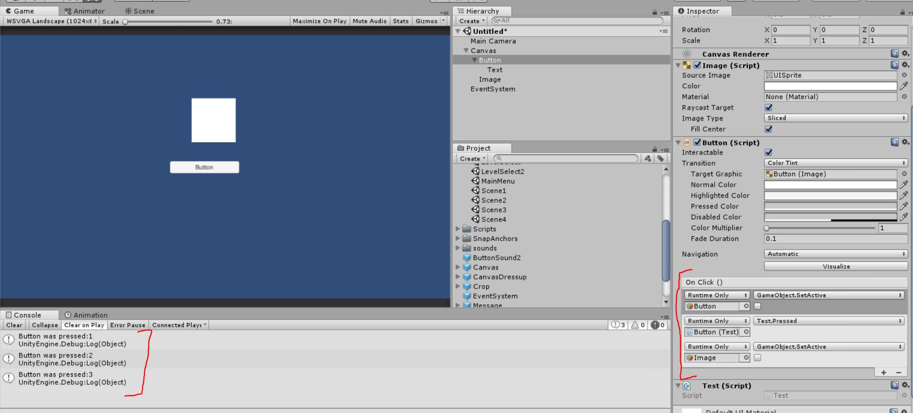Toggle SetActive checkbox for Button entry
The image size is (913, 413).
point(757,306)
